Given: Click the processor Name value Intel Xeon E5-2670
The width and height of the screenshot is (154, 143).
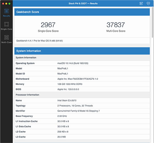Looking at the screenshot, I should click(67, 101).
